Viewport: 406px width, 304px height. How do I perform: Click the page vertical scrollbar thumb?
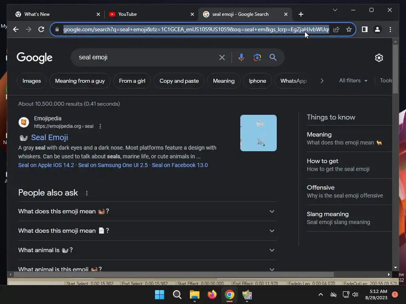click(395, 69)
